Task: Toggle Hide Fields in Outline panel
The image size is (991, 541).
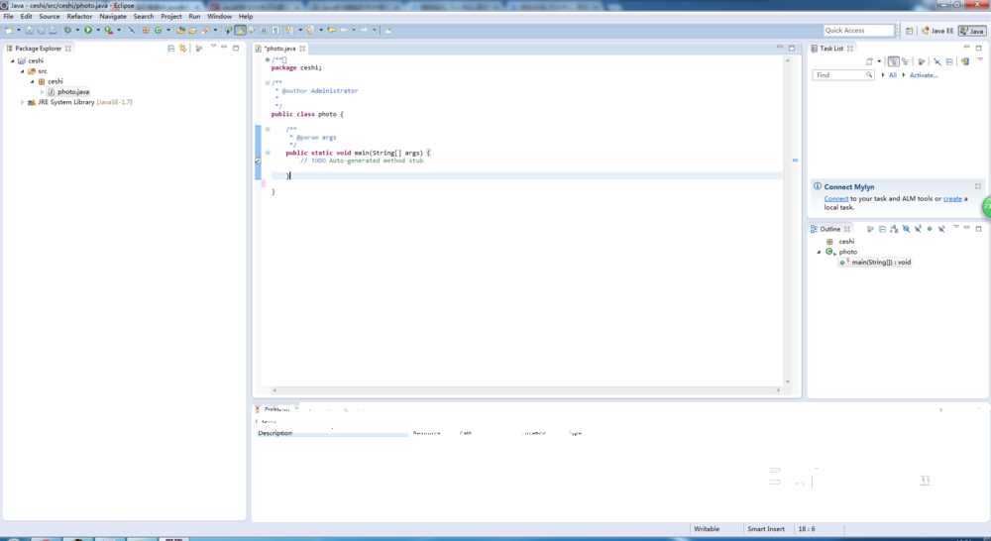Action: 906,229
